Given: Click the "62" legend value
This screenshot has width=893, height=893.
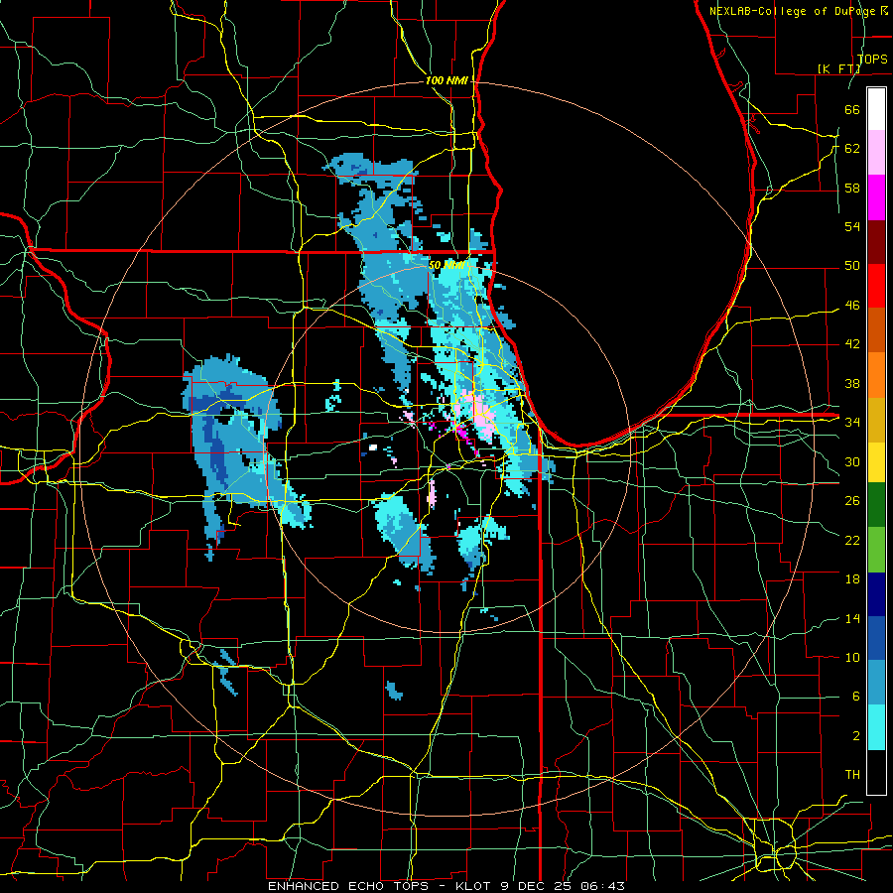Looking at the screenshot, I should tap(852, 148).
